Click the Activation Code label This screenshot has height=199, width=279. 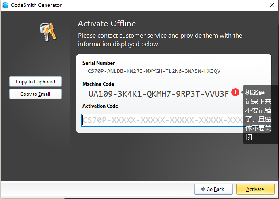click(100, 106)
